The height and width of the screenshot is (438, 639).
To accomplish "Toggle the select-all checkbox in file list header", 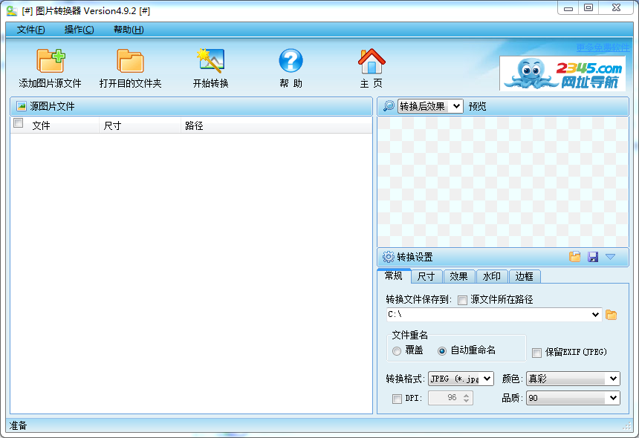I will [19, 123].
